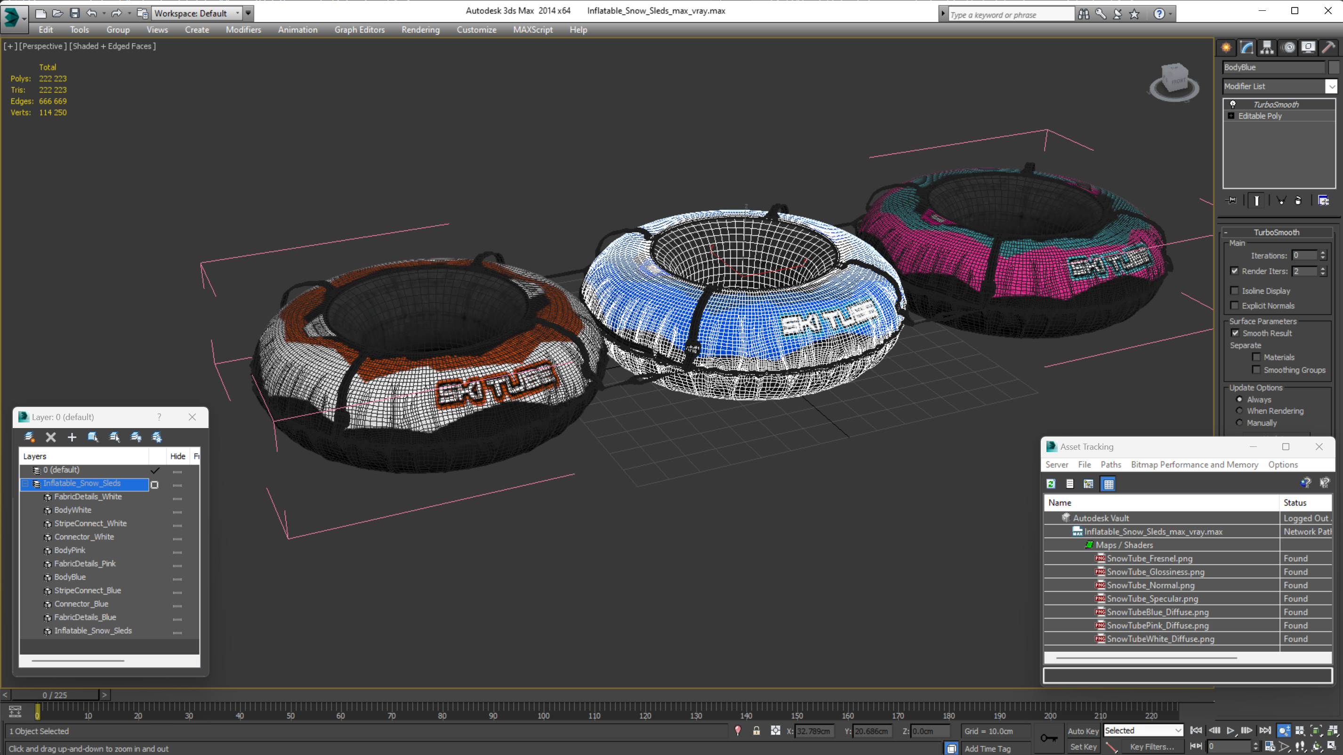Viewport: 1343px width, 755px height.
Task: Click the time slider showing 0 / 225
Action: point(55,695)
